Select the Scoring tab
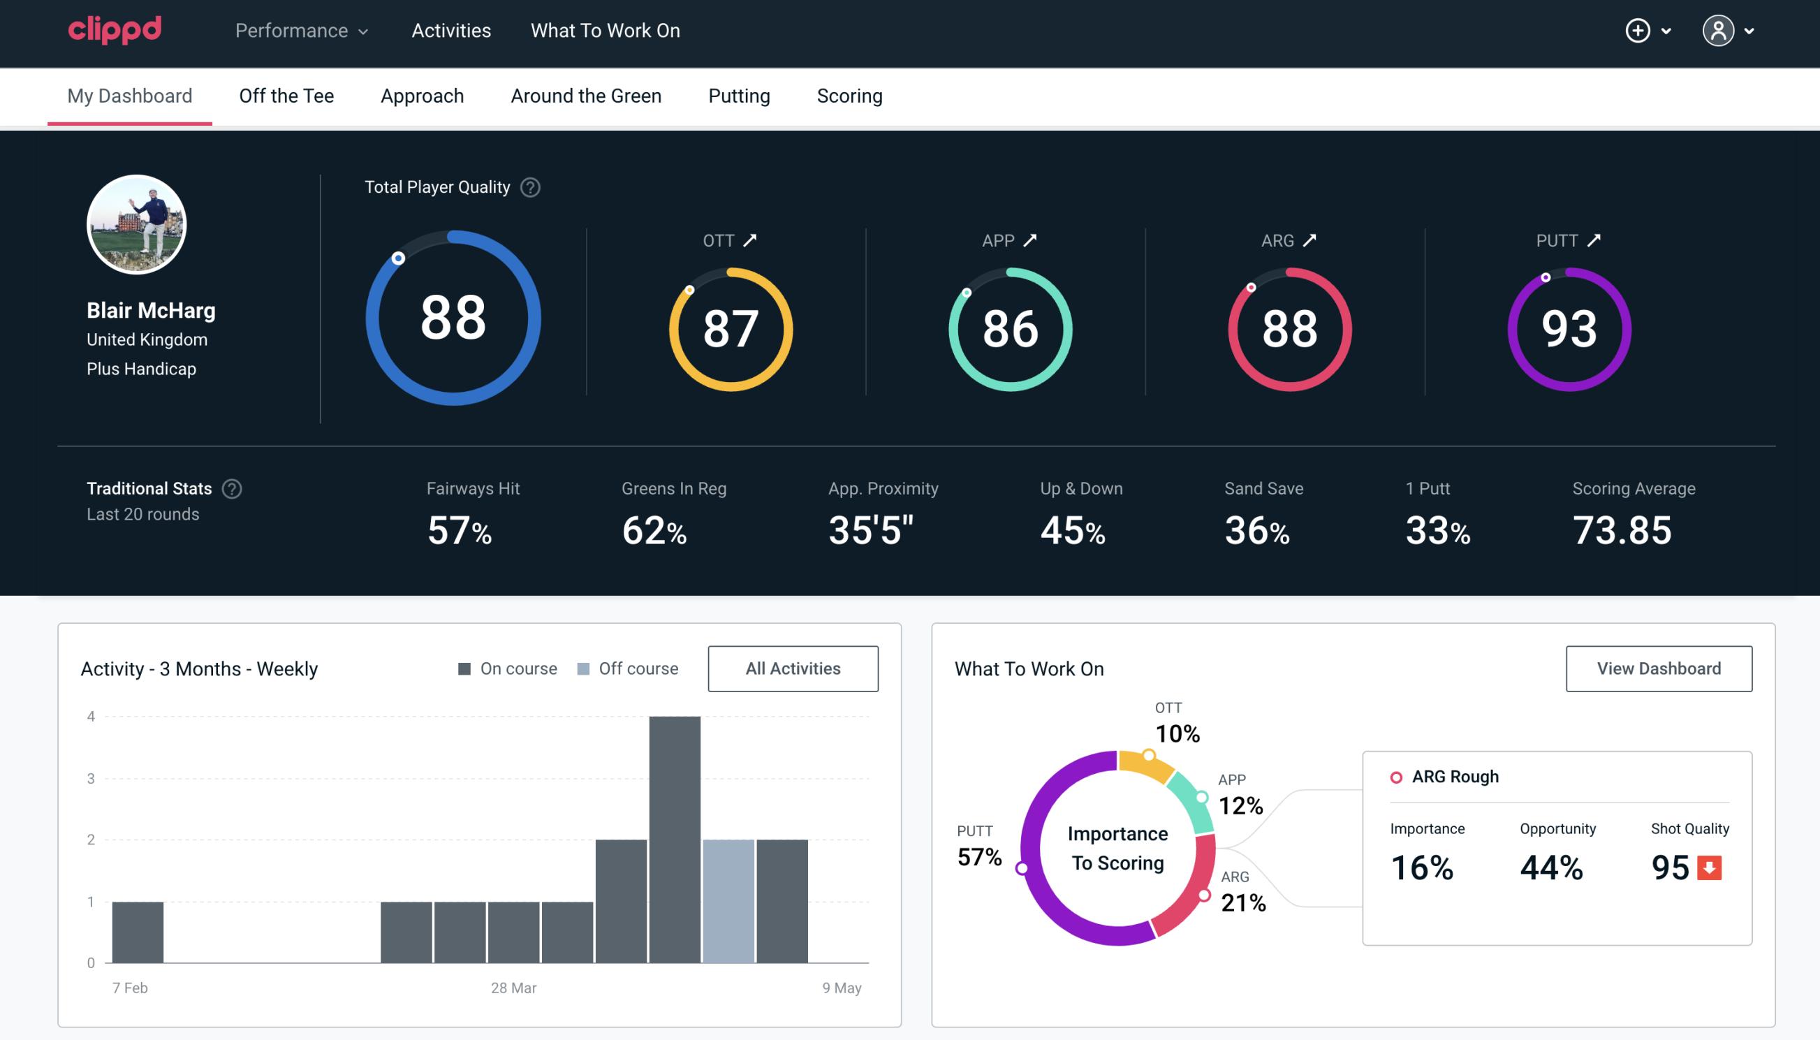Viewport: 1820px width, 1040px height. [x=850, y=95]
